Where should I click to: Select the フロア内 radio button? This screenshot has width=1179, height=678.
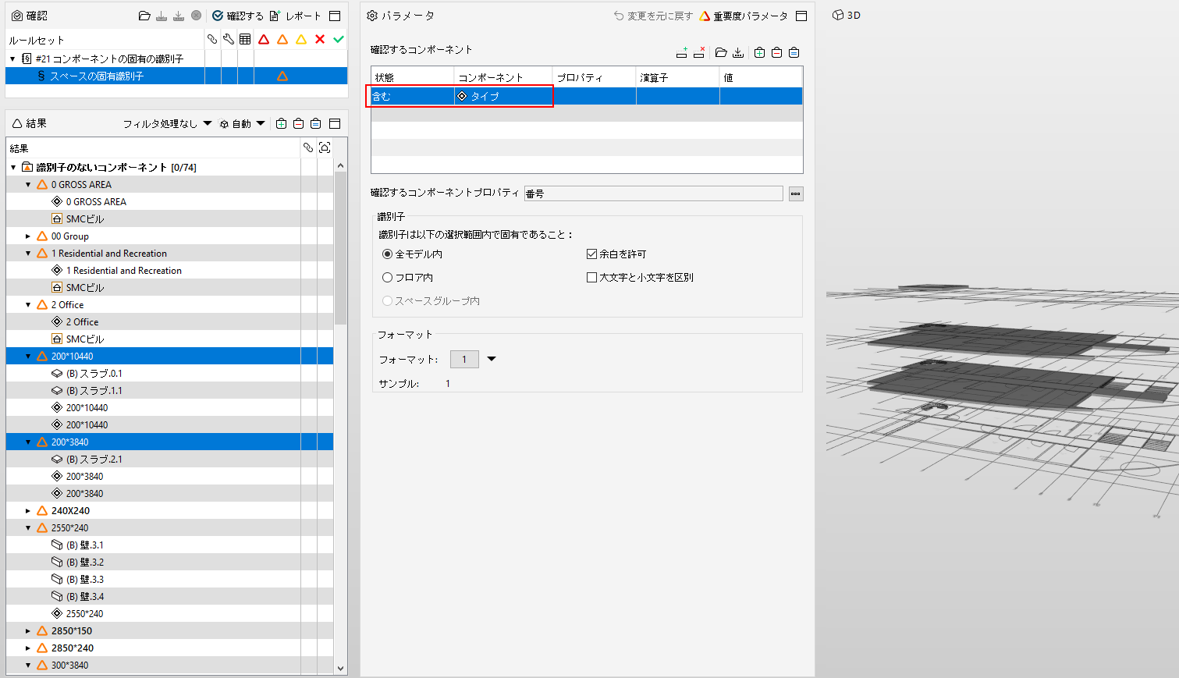pos(387,278)
